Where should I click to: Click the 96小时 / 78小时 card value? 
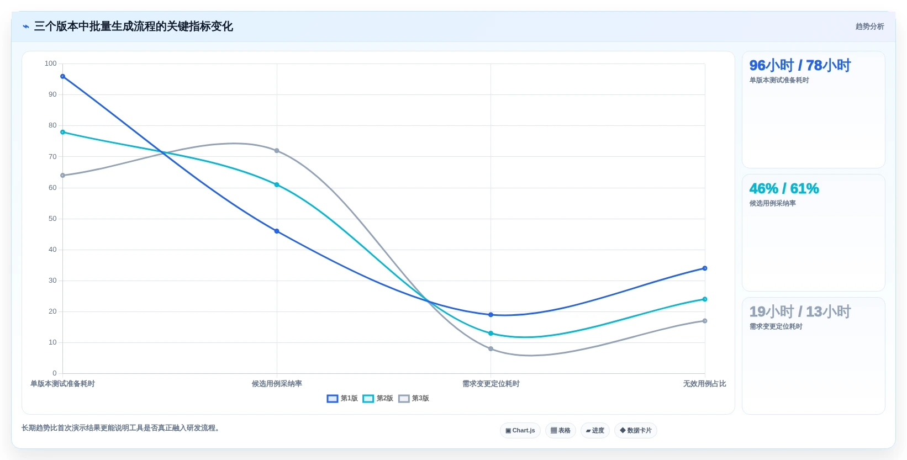pos(800,66)
